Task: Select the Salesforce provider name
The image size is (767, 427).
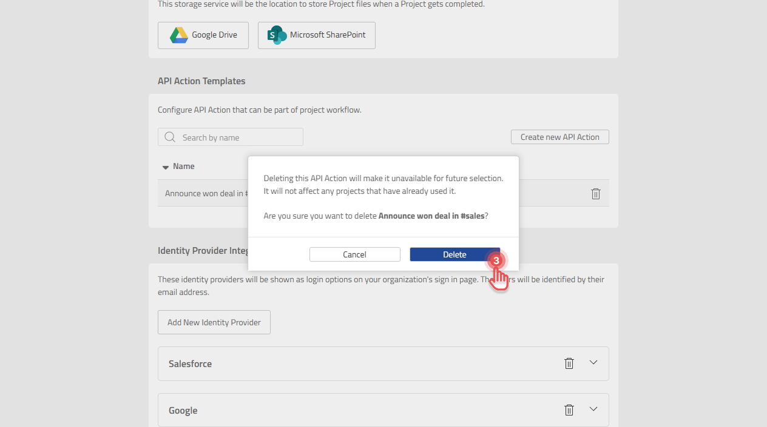Action: 190,364
